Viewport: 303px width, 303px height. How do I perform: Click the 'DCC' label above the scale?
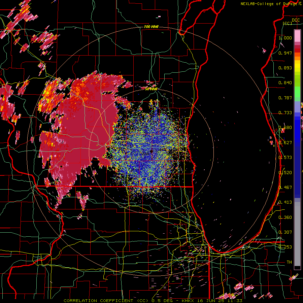click(x=296, y=20)
